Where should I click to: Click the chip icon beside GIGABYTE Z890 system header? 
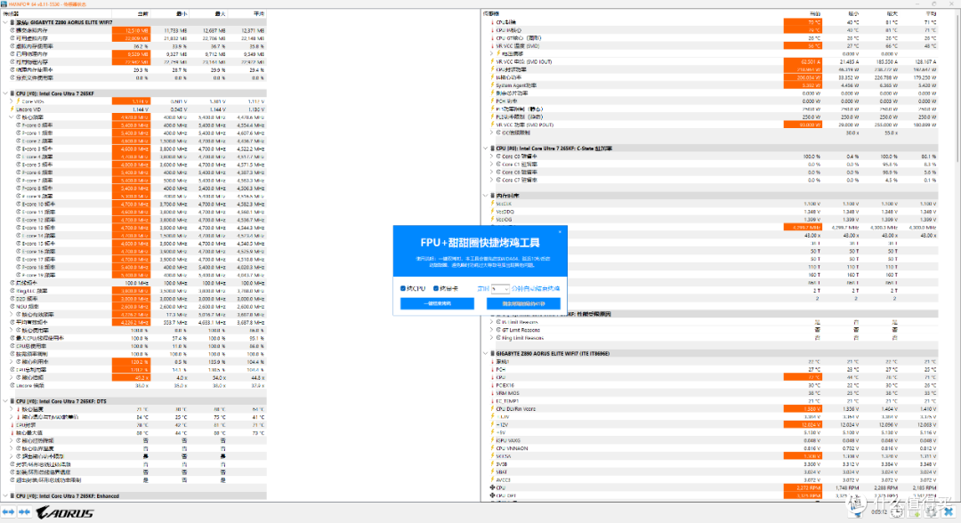click(x=12, y=22)
